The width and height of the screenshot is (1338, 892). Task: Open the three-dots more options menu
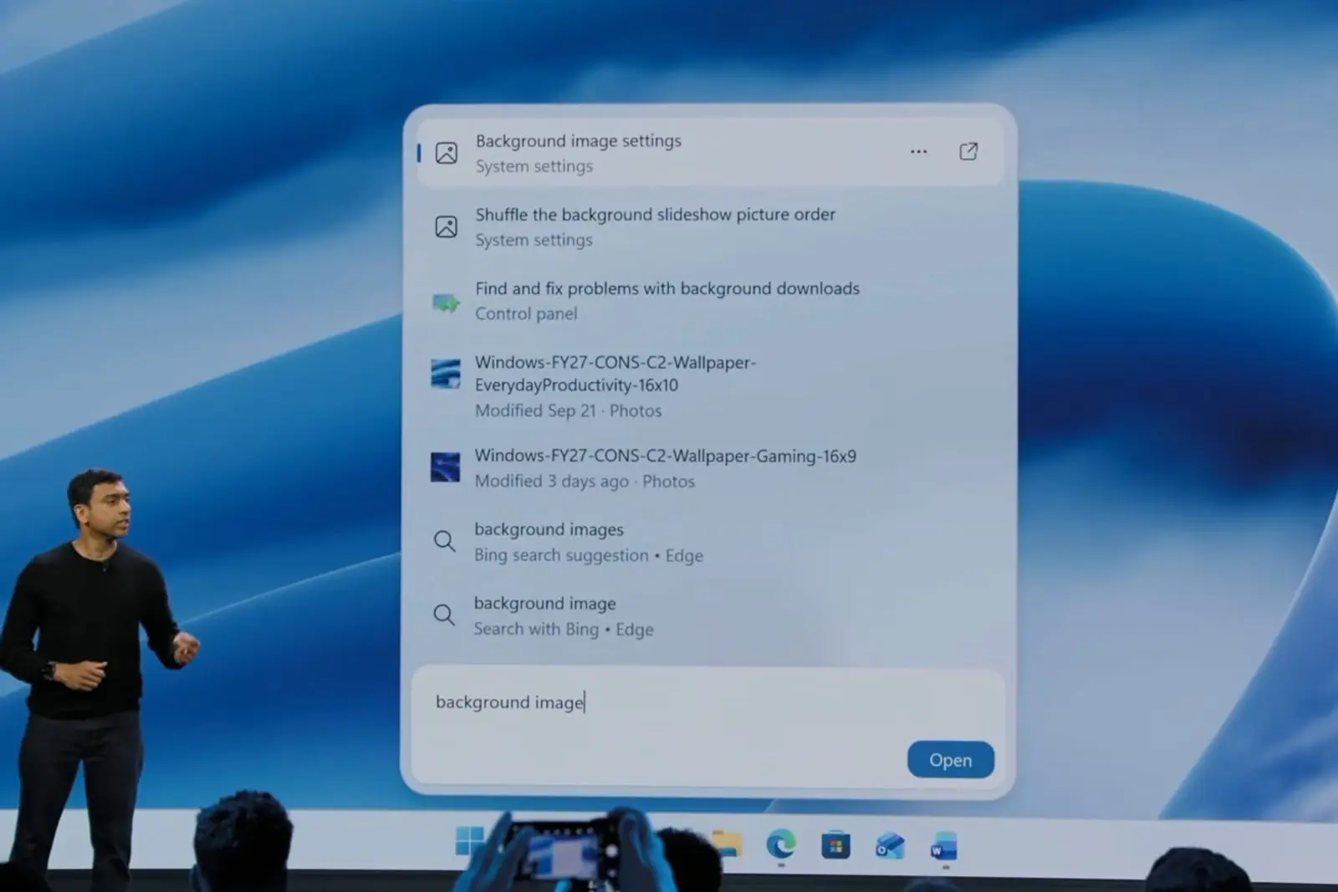(918, 151)
